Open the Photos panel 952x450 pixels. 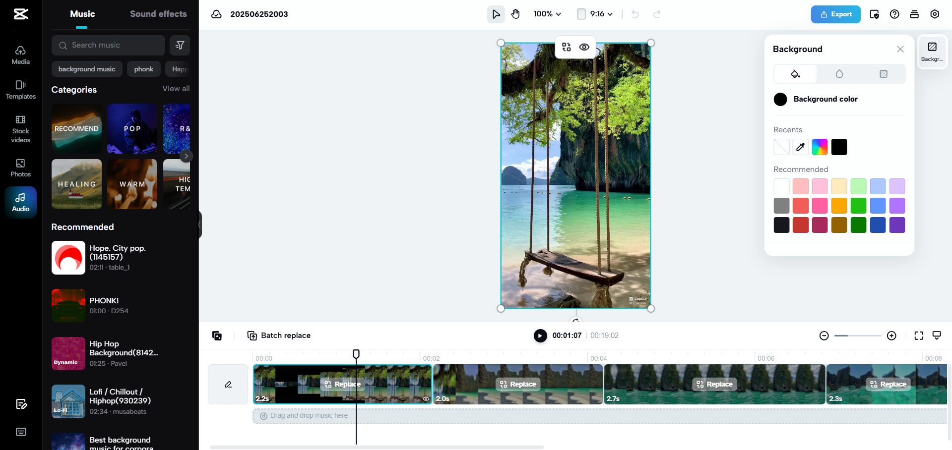(x=20, y=168)
